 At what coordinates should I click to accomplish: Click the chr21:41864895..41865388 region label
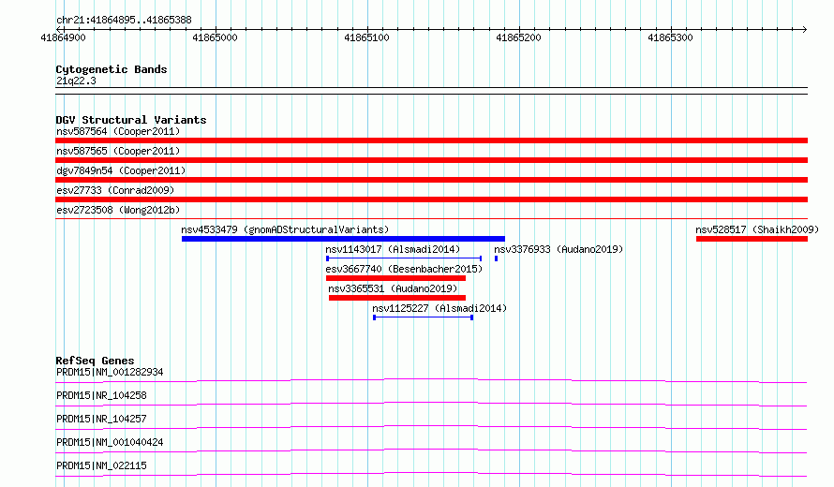click(124, 21)
